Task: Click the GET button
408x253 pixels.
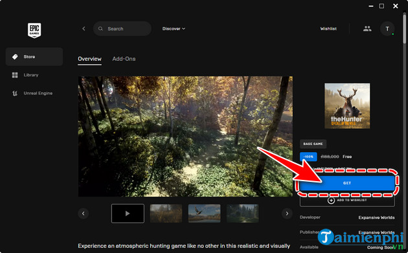Action: point(347,183)
